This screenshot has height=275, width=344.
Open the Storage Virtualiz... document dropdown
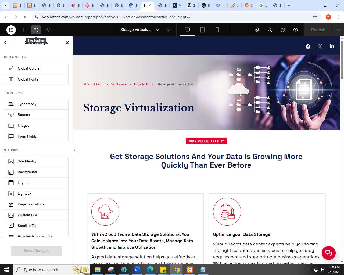tap(140, 30)
